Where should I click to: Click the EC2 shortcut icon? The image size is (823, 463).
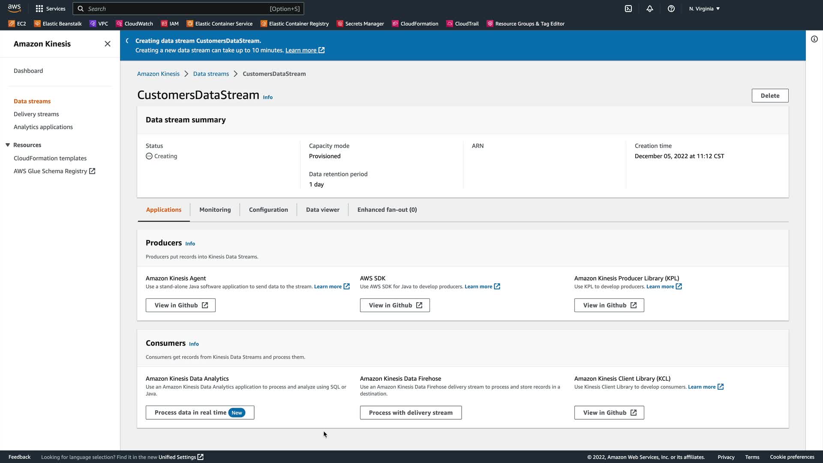pyautogui.click(x=12, y=24)
